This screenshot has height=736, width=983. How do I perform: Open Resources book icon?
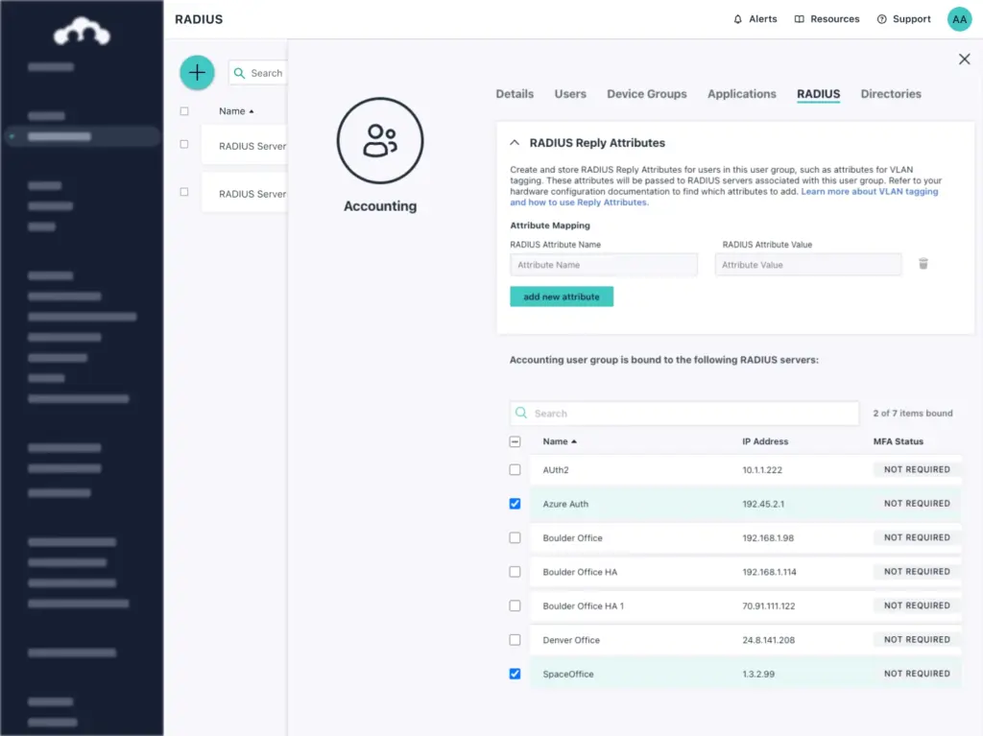pos(800,19)
